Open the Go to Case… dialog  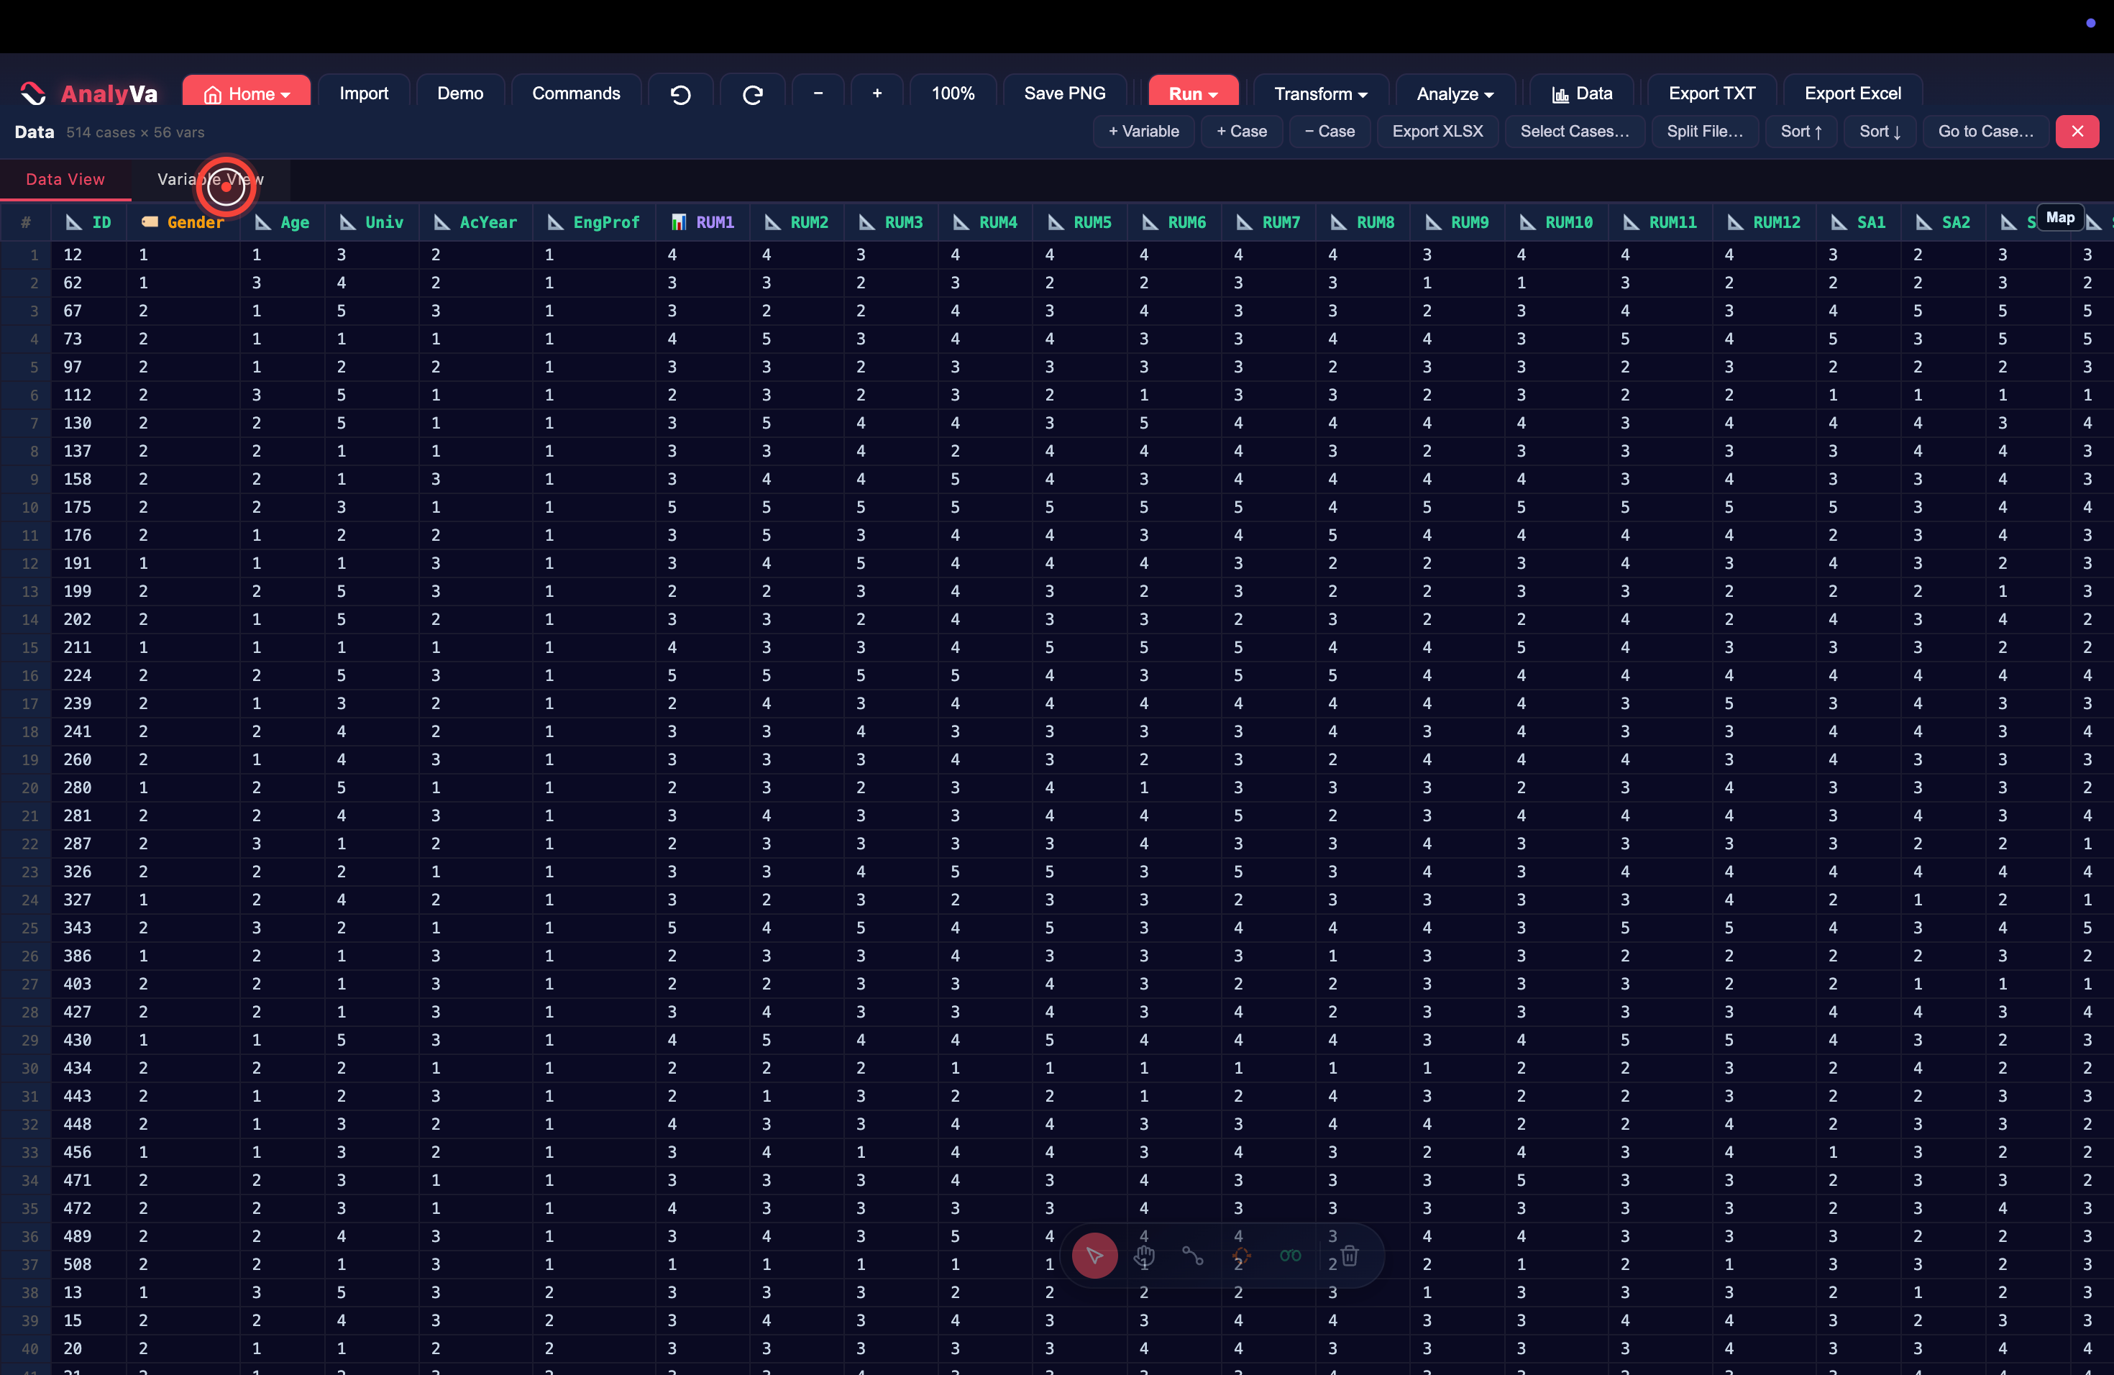tap(1985, 132)
